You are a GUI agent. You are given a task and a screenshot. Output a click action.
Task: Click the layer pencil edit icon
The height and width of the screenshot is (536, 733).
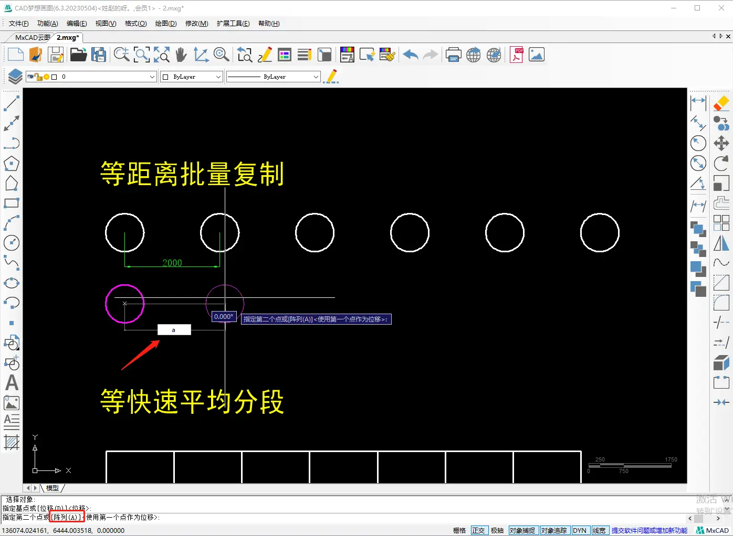[331, 77]
